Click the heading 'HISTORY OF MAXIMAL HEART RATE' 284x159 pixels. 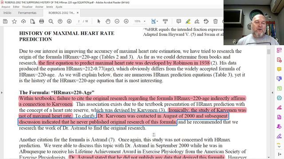pos(67,34)
